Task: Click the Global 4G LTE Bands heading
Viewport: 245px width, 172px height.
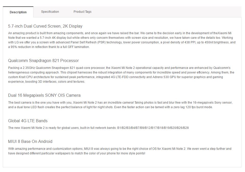Action: coord(28,121)
